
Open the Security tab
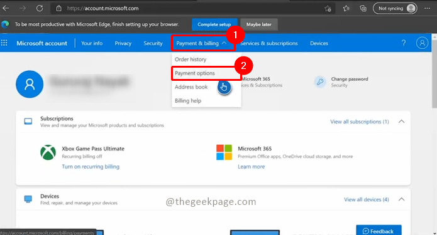coord(153,43)
